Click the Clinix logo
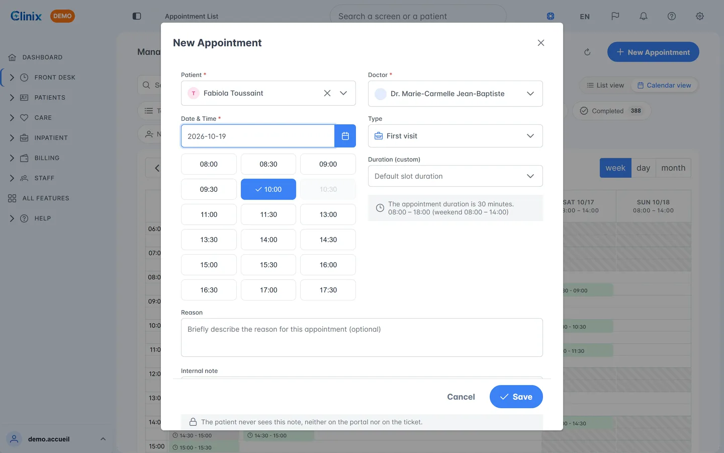 (26, 16)
